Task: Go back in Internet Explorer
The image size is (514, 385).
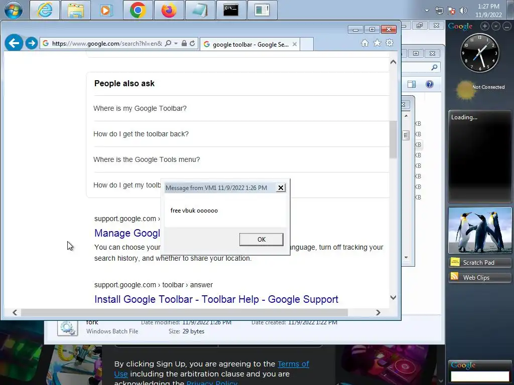Action: point(14,43)
